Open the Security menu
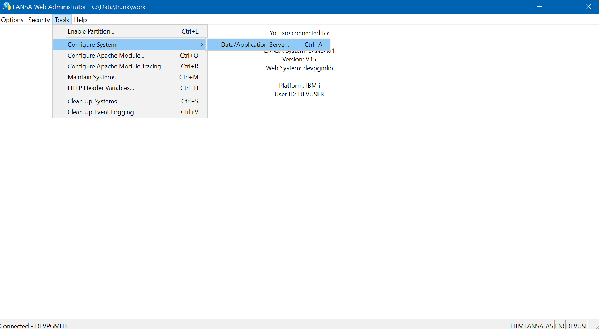599x329 pixels. click(x=39, y=20)
